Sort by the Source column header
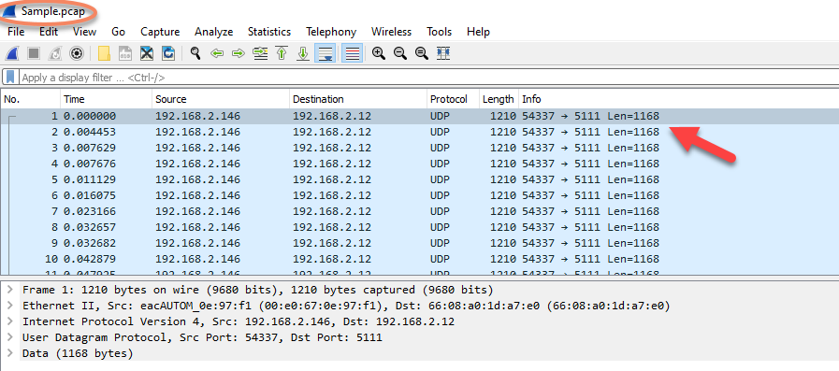The image size is (839, 371). [x=221, y=99]
